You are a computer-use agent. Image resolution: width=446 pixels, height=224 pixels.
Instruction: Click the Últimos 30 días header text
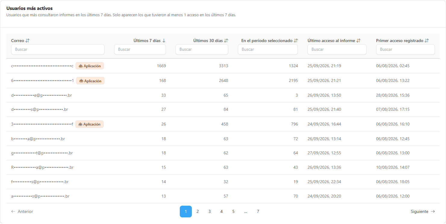coord(208,41)
